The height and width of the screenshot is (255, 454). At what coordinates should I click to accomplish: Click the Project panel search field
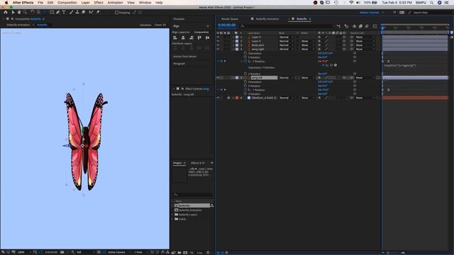(192, 195)
